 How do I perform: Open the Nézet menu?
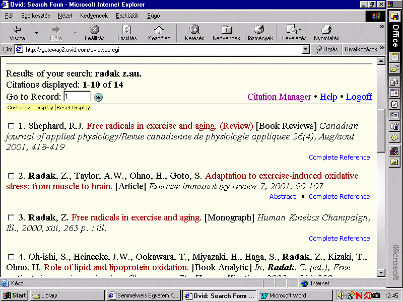(65, 16)
